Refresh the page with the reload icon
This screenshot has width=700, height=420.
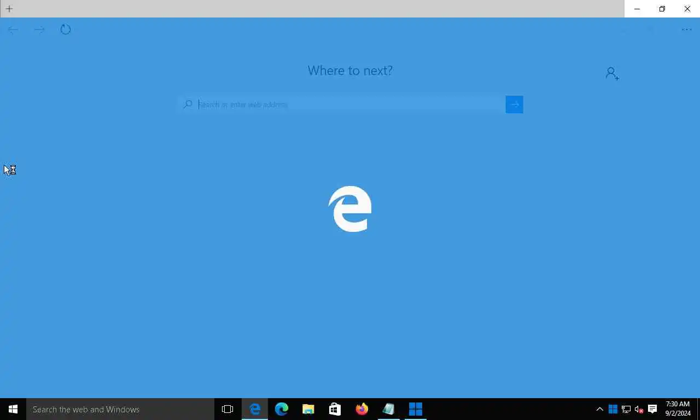click(x=66, y=30)
